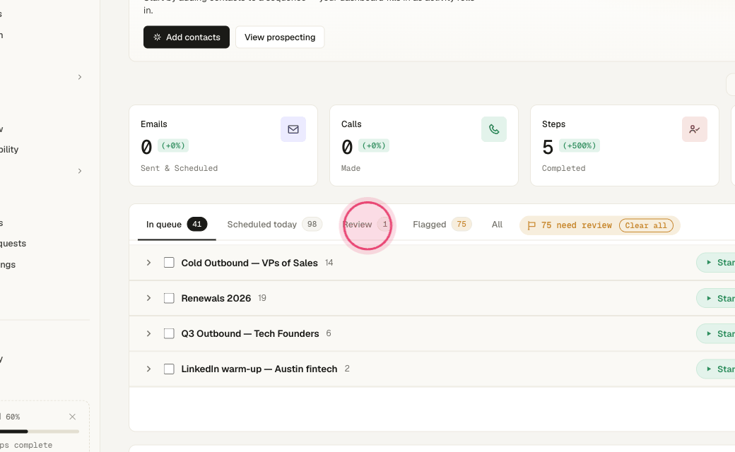This screenshot has width=735, height=452.
Task: Select the All tab
Action: [x=497, y=225]
